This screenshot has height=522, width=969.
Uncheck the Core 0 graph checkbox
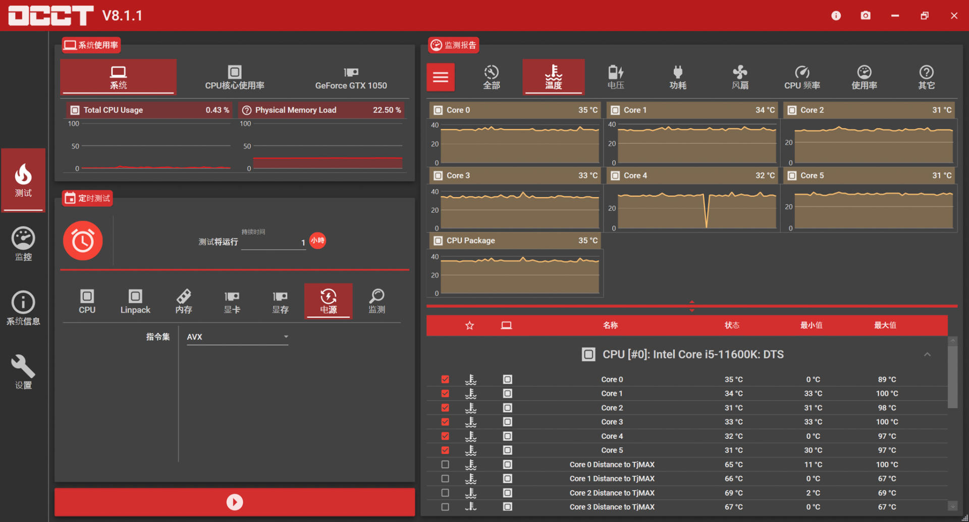pos(445,379)
